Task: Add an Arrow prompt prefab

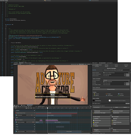Action: click(x=102, y=117)
